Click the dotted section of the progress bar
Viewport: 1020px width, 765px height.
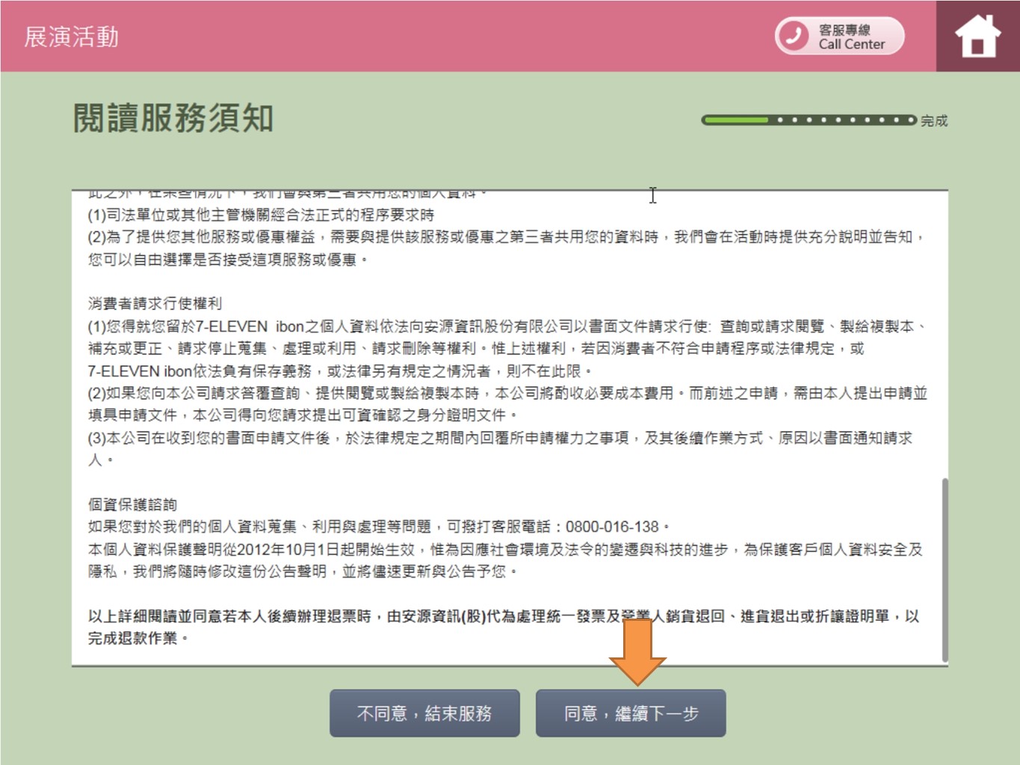(x=844, y=120)
